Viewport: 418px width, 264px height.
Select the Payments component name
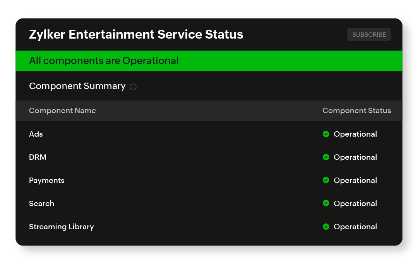coord(47,180)
